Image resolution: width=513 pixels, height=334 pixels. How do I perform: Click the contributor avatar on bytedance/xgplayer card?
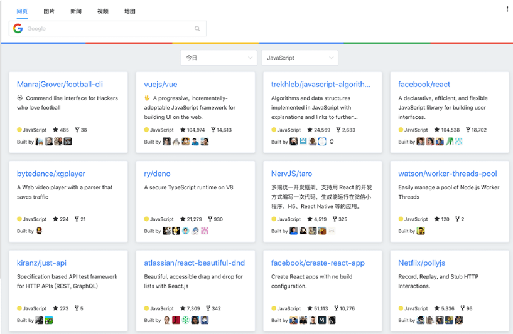point(40,231)
